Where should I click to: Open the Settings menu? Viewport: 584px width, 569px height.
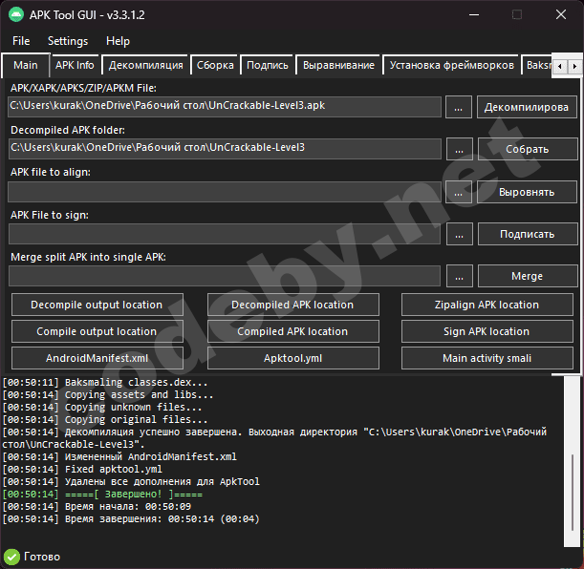pos(68,41)
